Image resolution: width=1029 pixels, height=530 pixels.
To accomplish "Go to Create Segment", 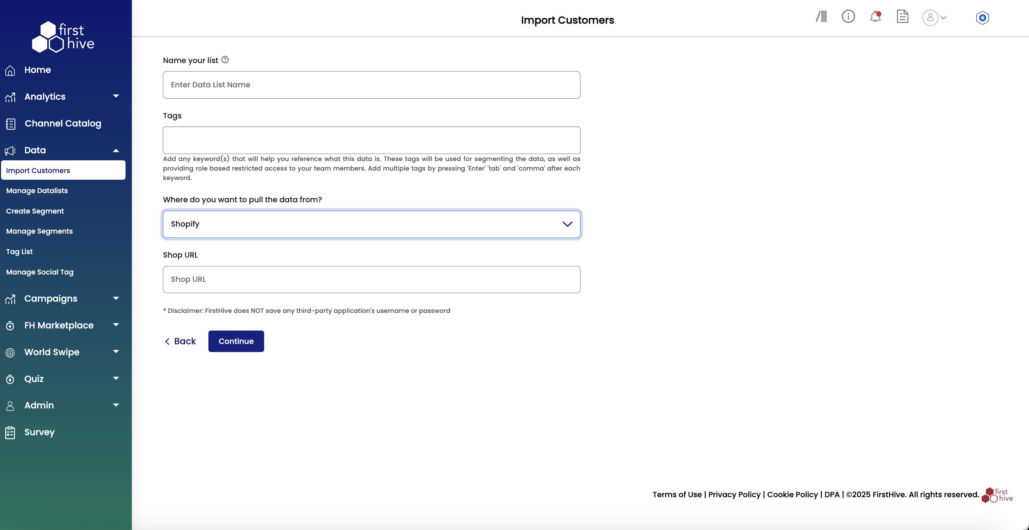I will [x=35, y=211].
